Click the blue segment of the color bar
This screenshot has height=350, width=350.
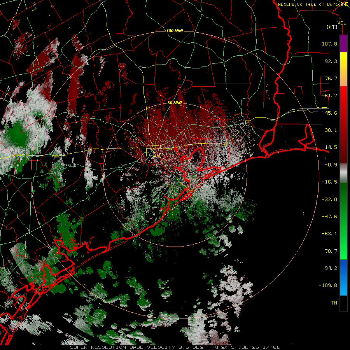343,277
